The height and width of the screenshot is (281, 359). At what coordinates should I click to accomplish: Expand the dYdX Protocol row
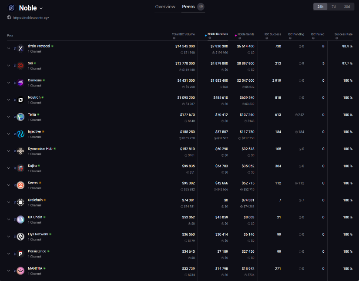(x=9, y=49)
